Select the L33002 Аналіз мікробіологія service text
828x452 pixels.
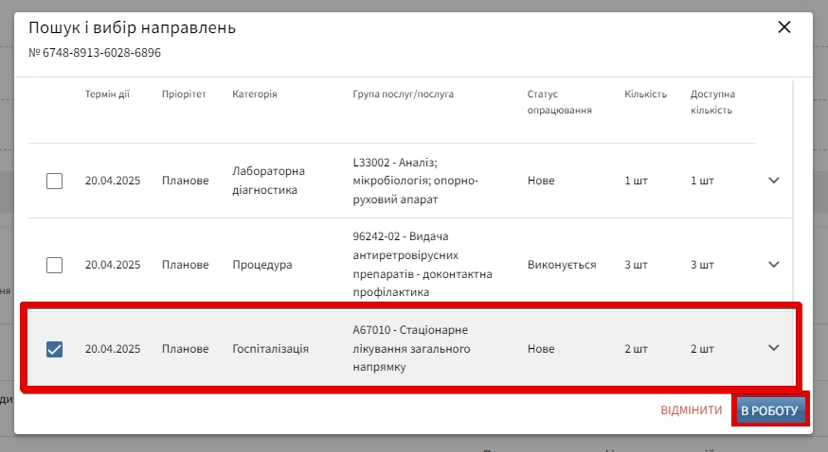(x=415, y=181)
